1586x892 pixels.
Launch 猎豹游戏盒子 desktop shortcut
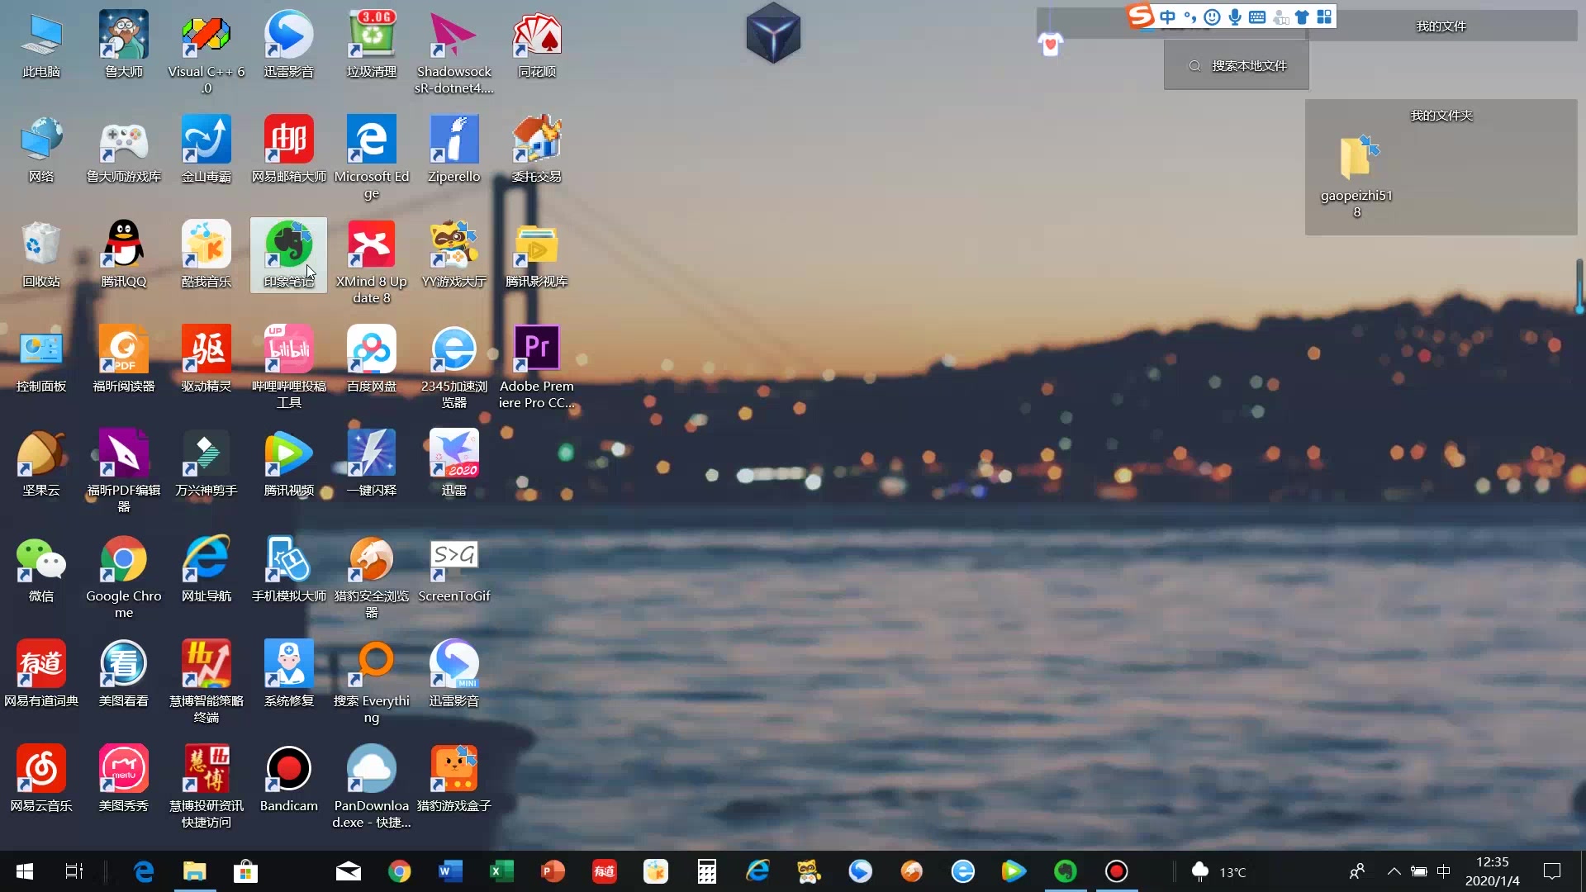(x=454, y=779)
